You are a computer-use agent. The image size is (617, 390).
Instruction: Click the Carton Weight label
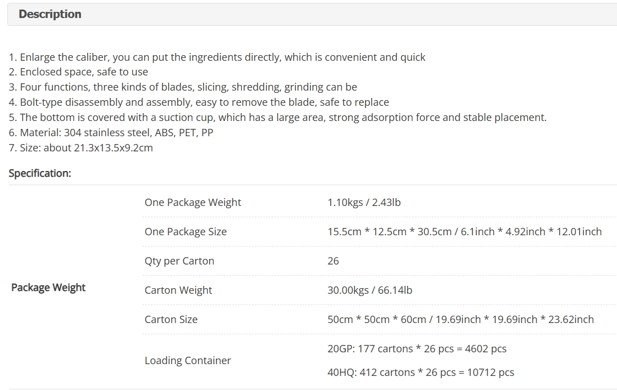[178, 290]
